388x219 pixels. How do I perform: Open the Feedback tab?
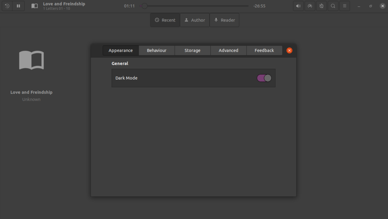(x=264, y=50)
